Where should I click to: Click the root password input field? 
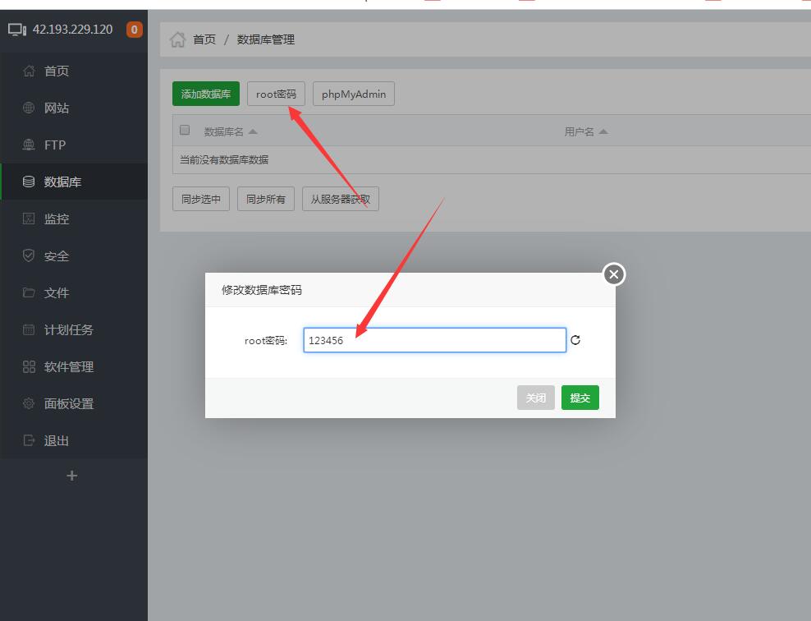(434, 340)
